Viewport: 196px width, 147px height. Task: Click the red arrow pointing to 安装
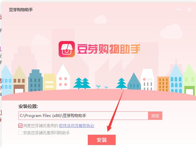coord(116,110)
